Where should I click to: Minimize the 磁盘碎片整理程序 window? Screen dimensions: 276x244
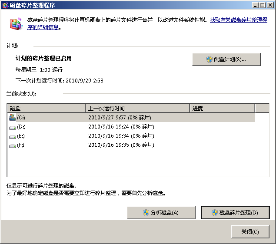(x=255, y=5)
